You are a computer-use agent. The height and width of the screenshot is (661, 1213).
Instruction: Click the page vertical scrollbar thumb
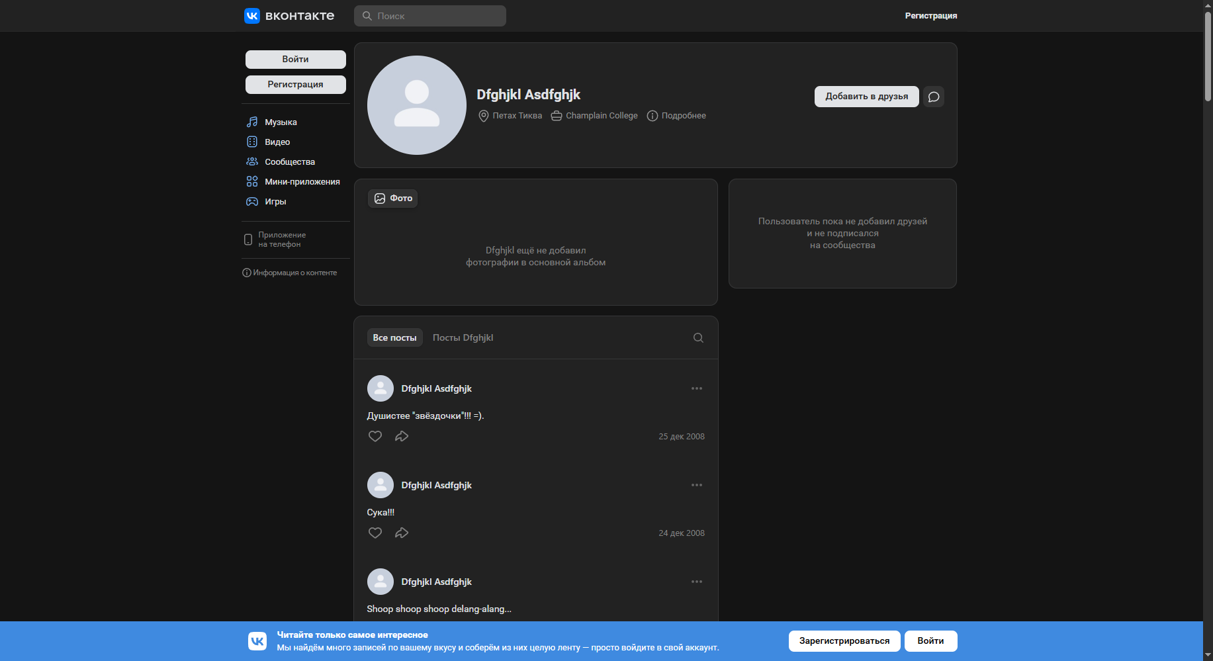click(x=1208, y=56)
